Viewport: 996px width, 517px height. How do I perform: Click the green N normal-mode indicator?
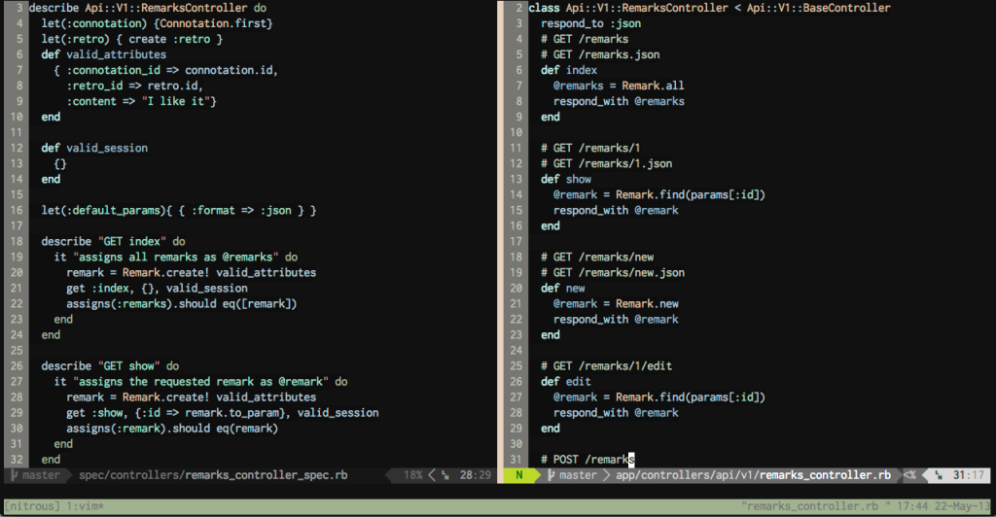[x=518, y=476]
